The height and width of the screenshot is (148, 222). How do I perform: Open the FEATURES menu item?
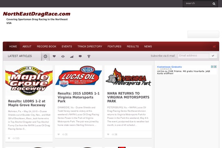point(114,47)
